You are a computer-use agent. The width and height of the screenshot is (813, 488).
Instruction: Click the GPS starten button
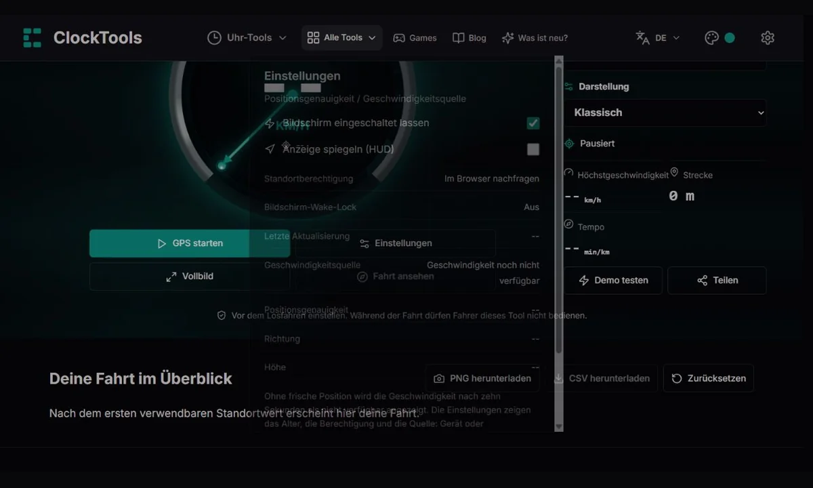pos(190,243)
